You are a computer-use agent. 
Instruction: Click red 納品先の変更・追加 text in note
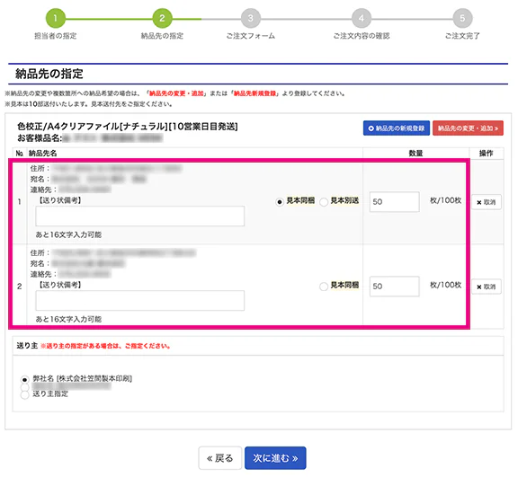coord(176,93)
